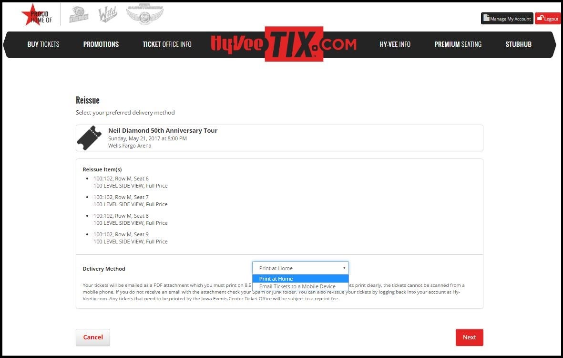The height and width of the screenshot is (358, 563).
Task: Go to Promotions in navigation bar
Action: click(101, 44)
